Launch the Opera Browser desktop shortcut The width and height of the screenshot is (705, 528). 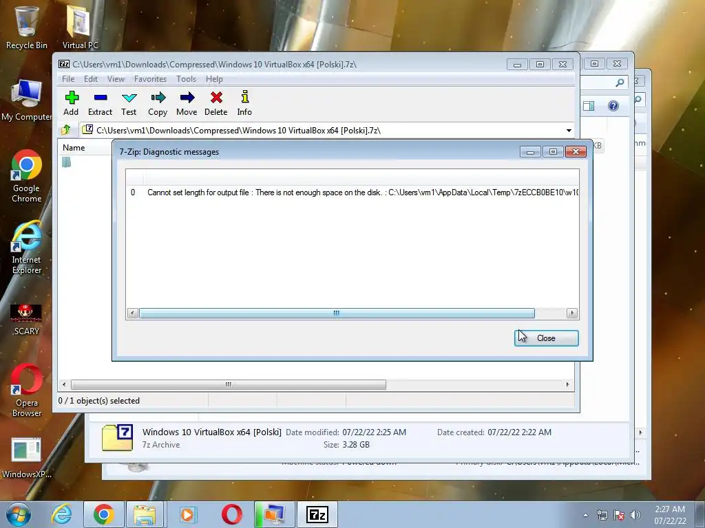27,390
